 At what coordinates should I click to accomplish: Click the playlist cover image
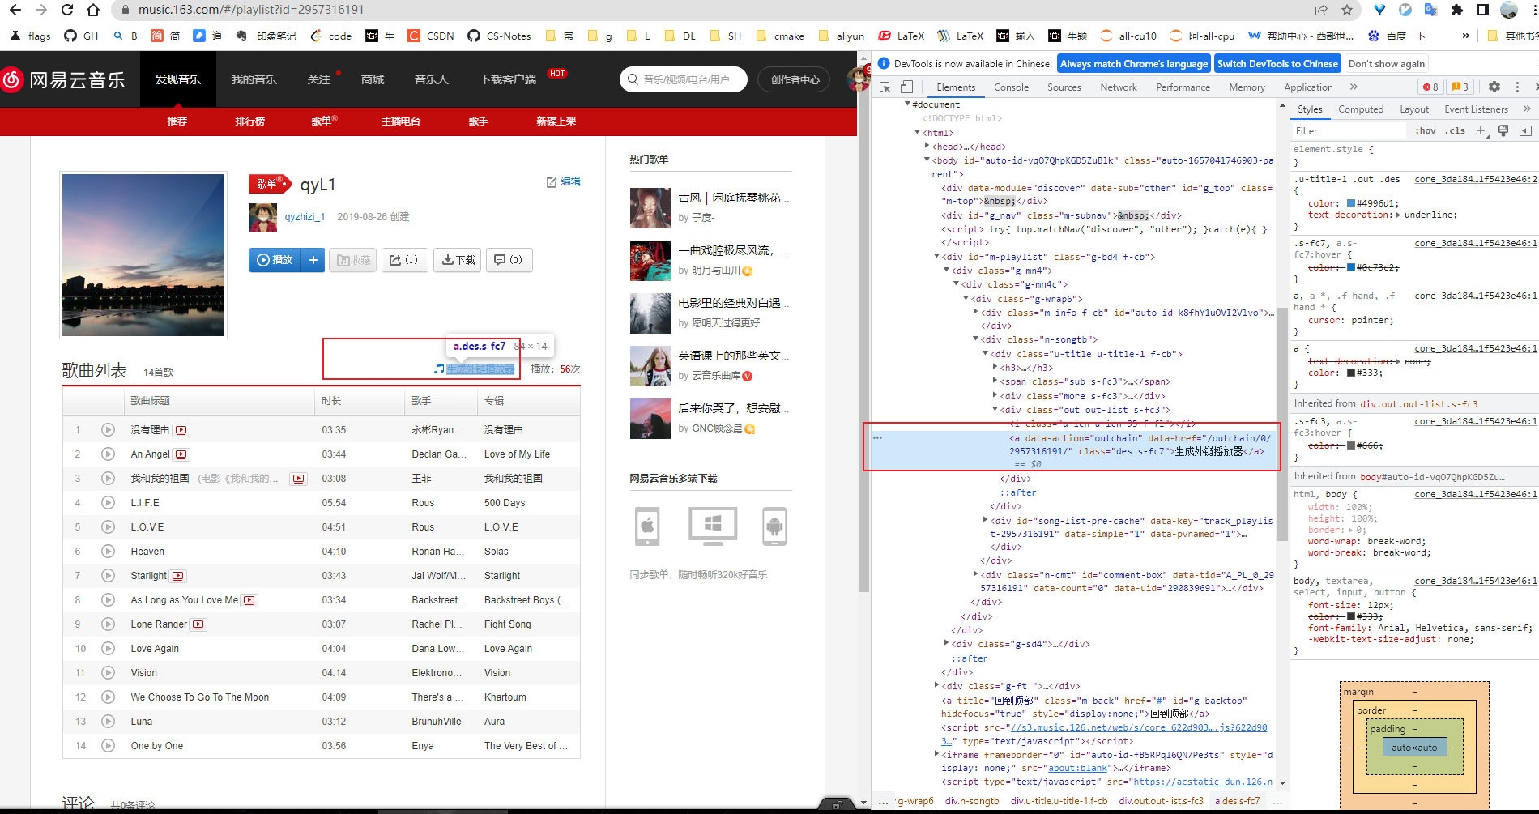(x=143, y=254)
